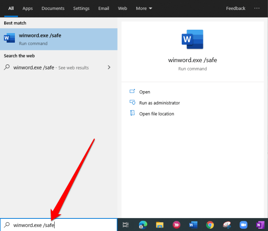
Task: Click Run as administrator
Action: click(x=159, y=103)
